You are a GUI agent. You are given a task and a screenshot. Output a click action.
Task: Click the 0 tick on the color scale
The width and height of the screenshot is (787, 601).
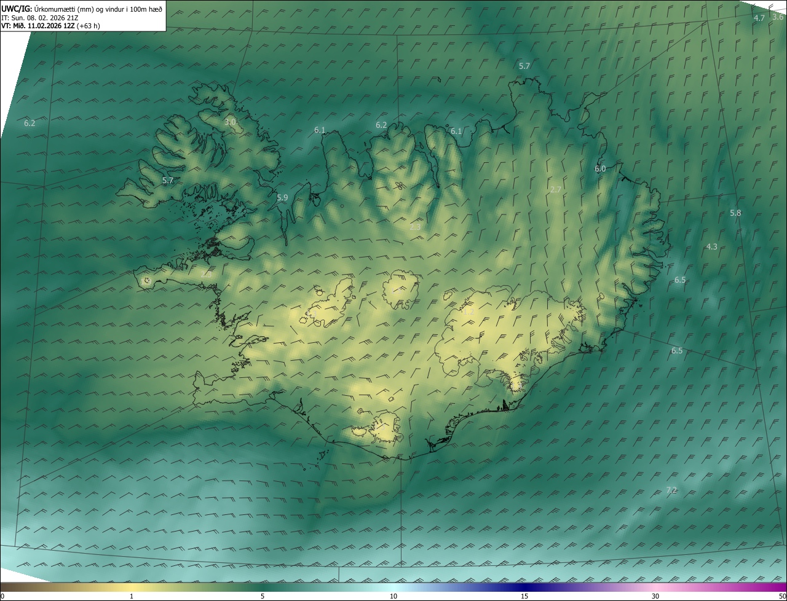(2, 596)
